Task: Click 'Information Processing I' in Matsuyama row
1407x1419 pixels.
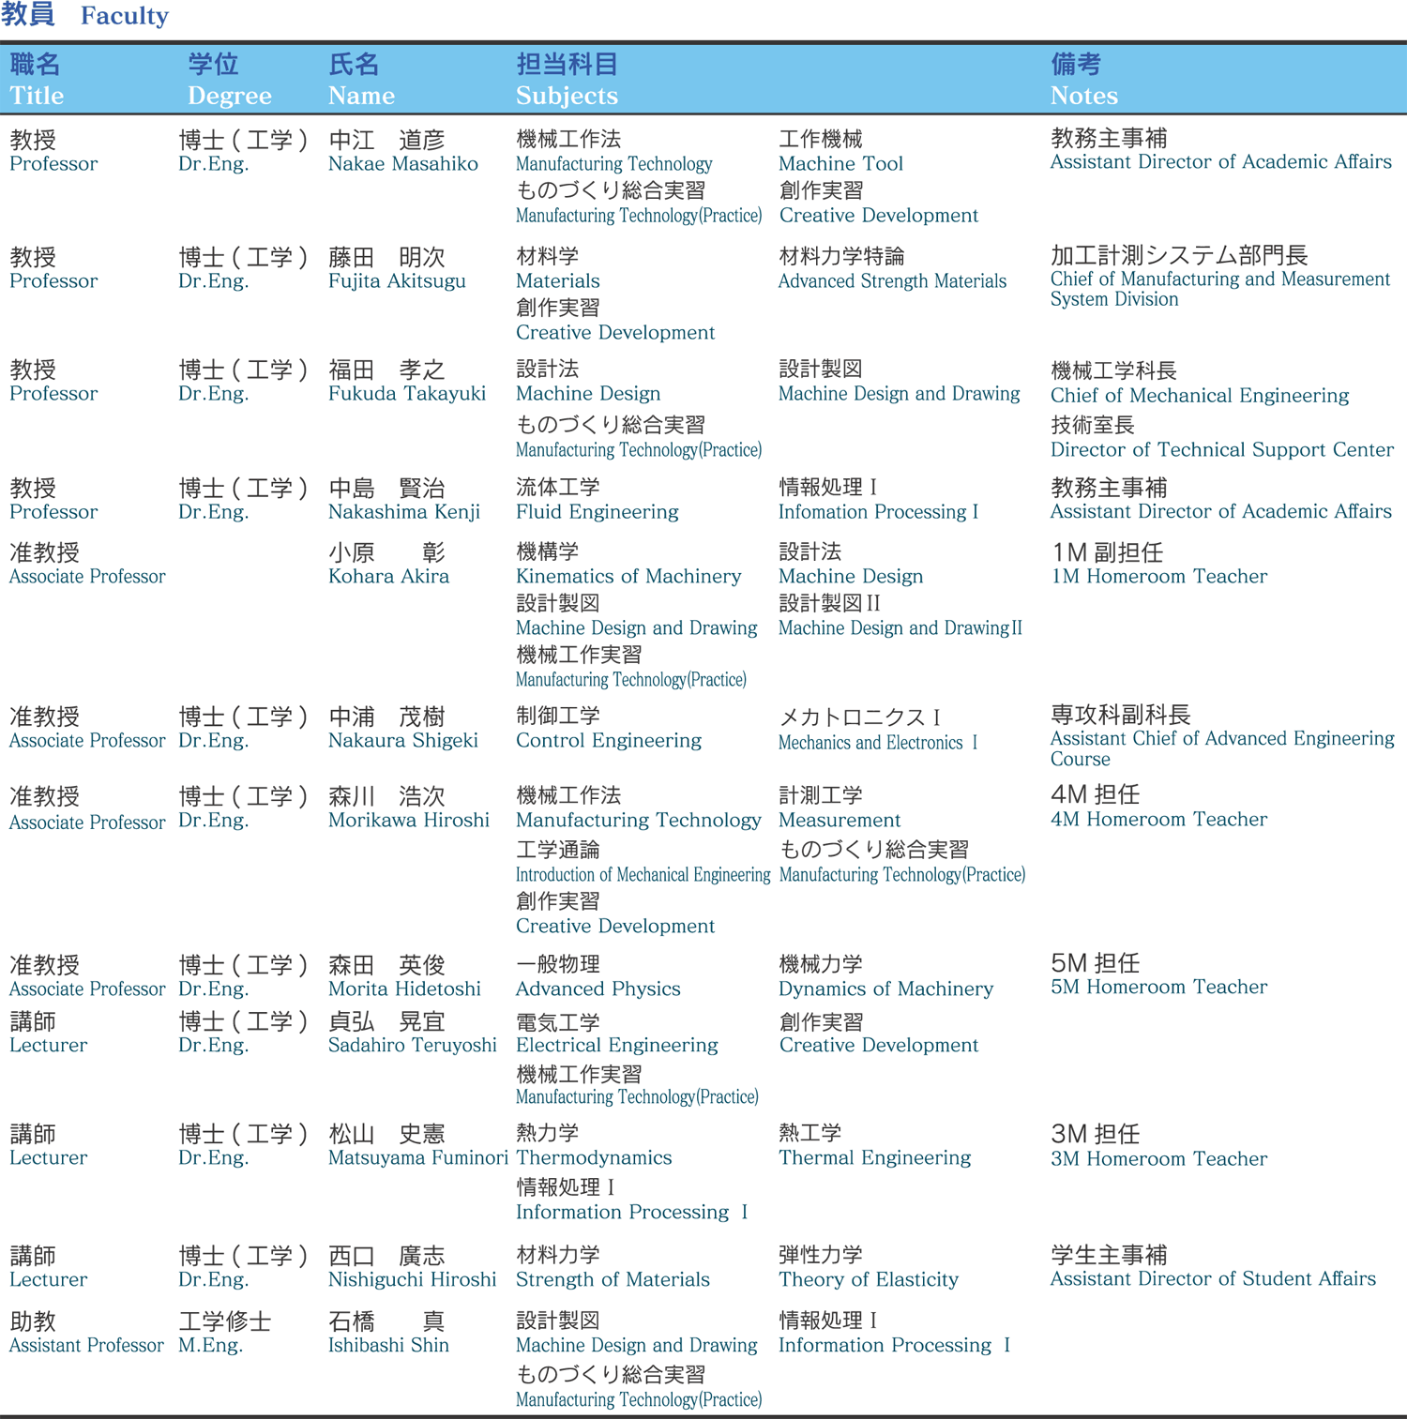Action: click(631, 1213)
